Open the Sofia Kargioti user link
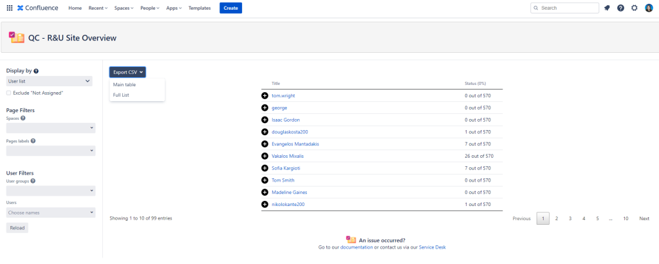This screenshot has height=264, width=659. pos(286,168)
